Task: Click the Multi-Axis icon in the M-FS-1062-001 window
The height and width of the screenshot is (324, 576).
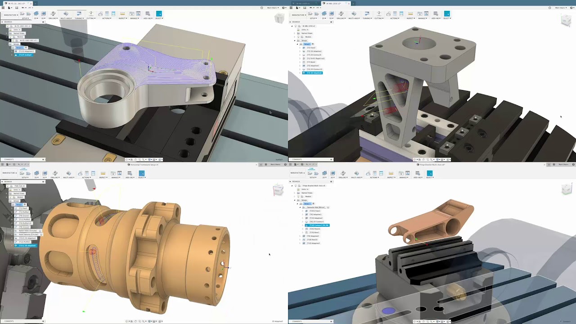Action: tap(66, 14)
